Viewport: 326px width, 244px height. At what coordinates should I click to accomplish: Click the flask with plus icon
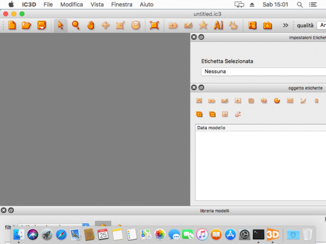pos(238,114)
